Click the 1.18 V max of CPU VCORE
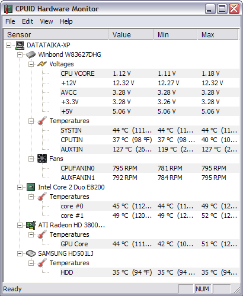 (x=210, y=73)
